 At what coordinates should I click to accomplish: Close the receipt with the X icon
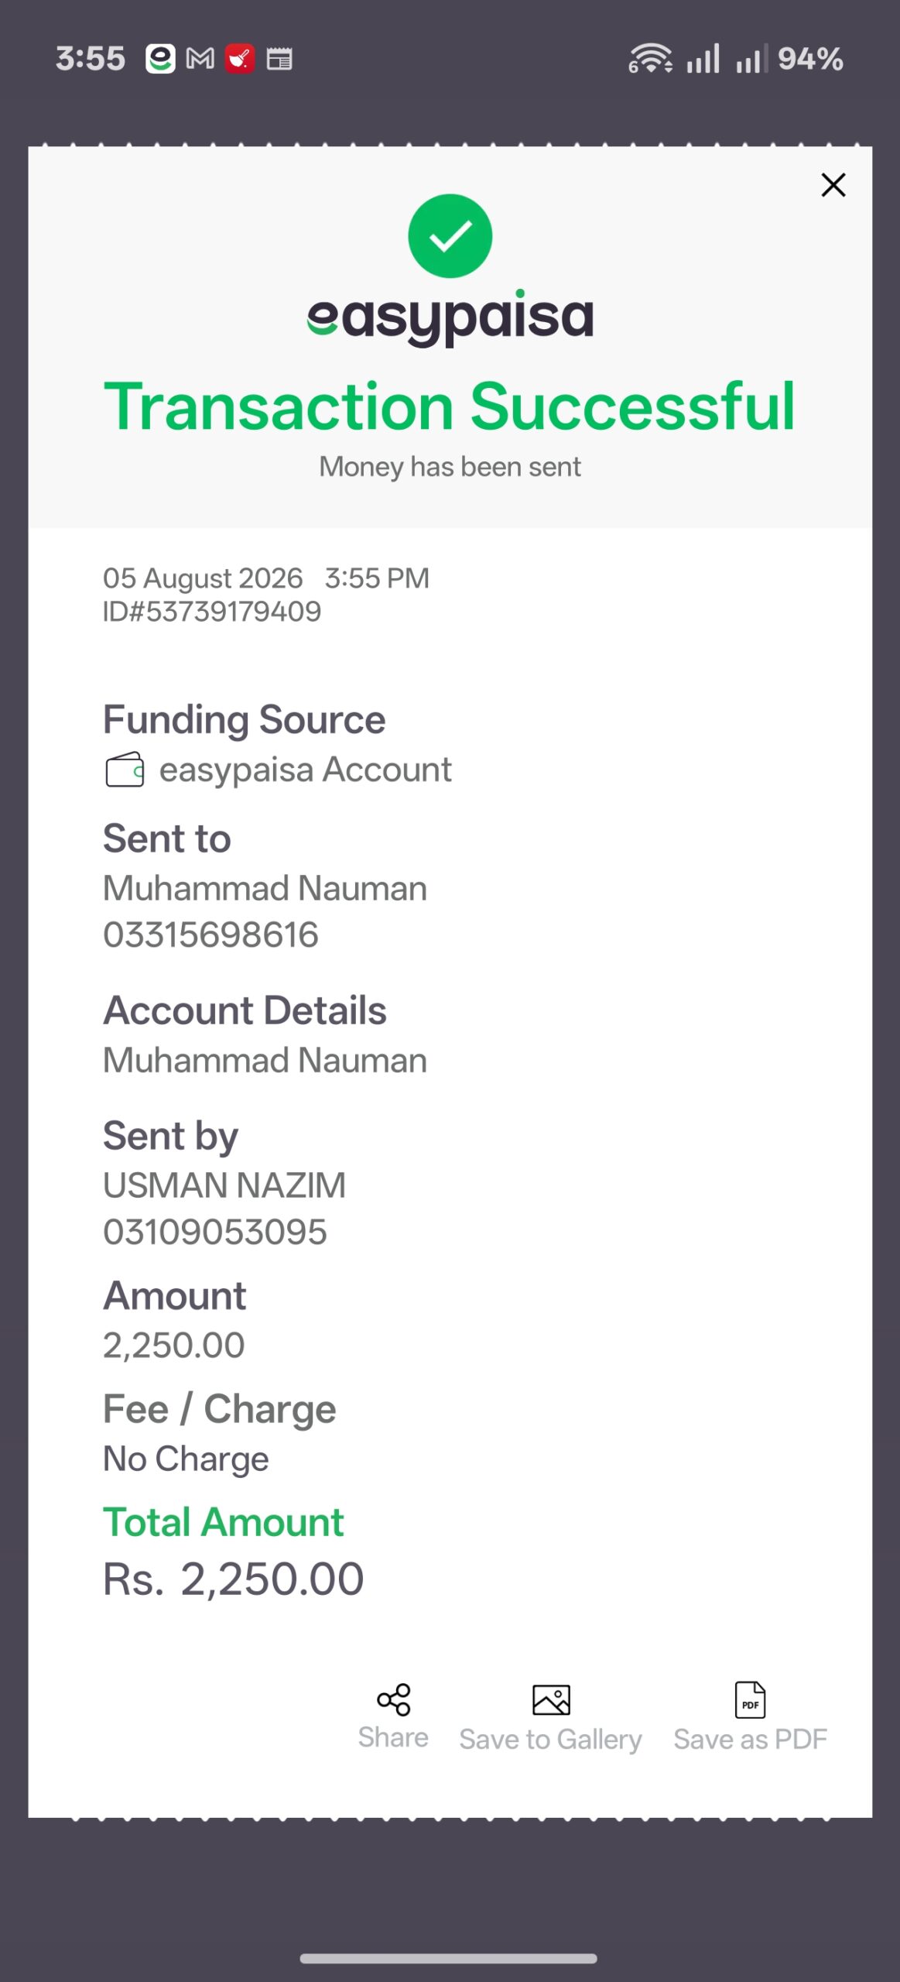click(833, 185)
